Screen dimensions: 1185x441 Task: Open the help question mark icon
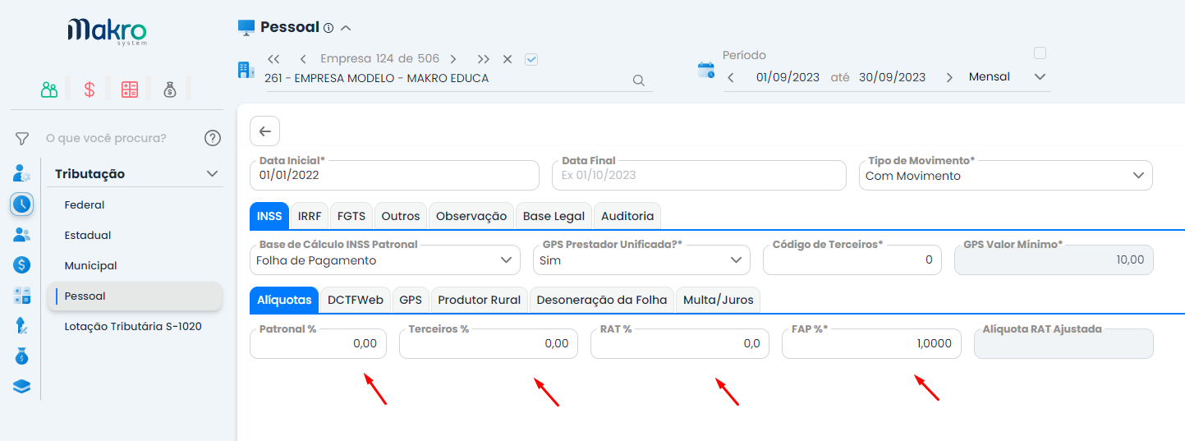[213, 138]
